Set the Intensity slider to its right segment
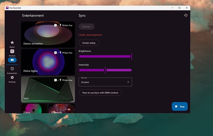The image size is (213, 136). 119,70
